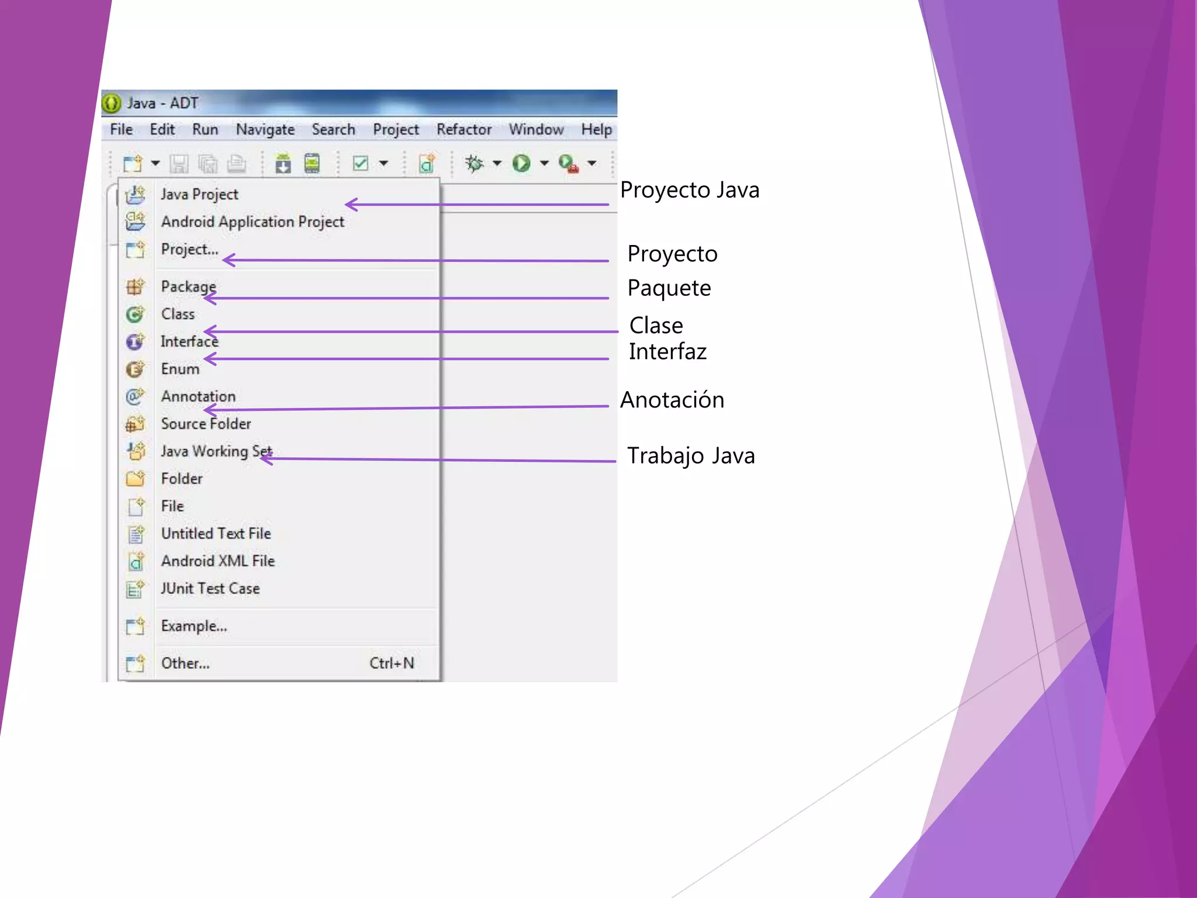Image resolution: width=1197 pixels, height=898 pixels.
Task: Expand the Debug dropdown arrow
Action: click(497, 163)
